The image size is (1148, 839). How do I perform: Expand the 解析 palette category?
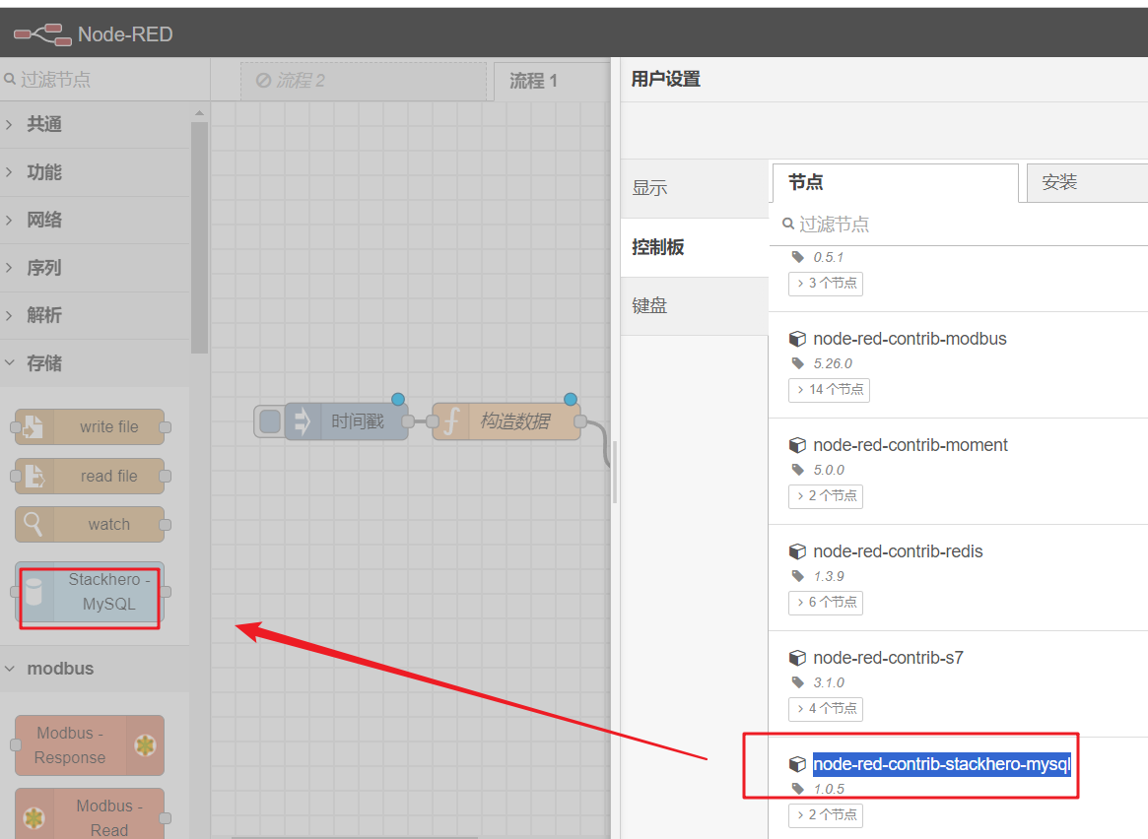coord(96,315)
